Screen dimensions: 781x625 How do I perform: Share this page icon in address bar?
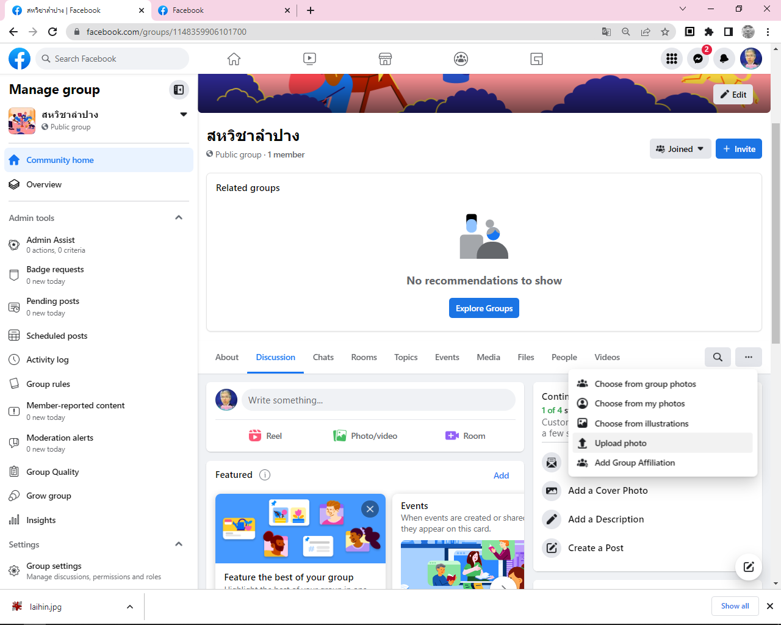point(646,32)
